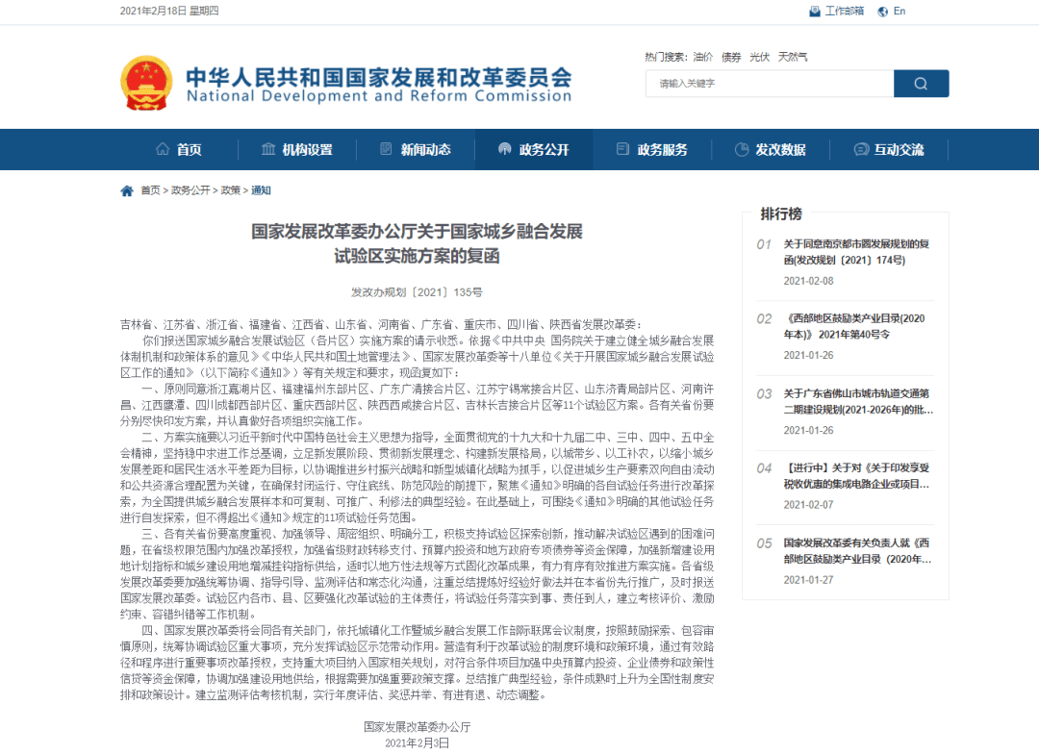Click the 发改数据 pie chart icon
The height and width of the screenshot is (756, 1039).
point(742,149)
